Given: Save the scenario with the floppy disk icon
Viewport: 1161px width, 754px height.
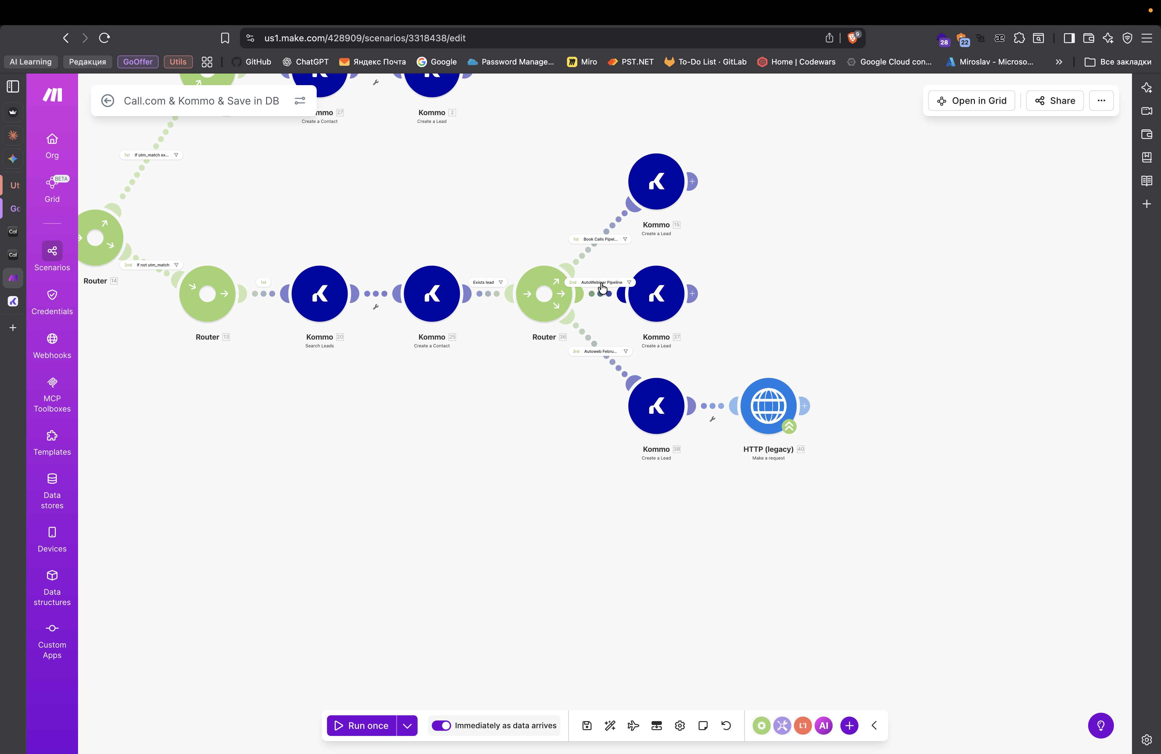Looking at the screenshot, I should click(x=587, y=725).
